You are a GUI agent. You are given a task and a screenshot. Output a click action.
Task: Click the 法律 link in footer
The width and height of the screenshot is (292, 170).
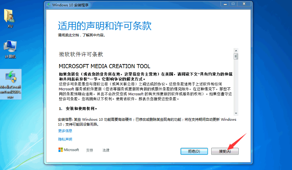tap(106, 150)
